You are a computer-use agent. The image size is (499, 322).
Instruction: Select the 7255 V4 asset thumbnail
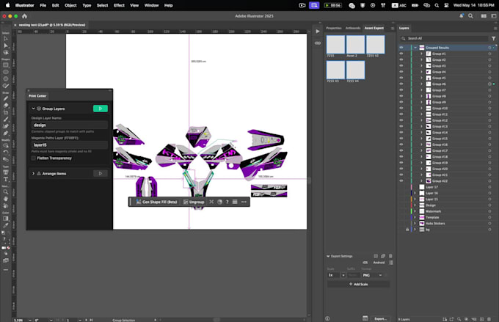pyautogui.click(x=355, y=70)
